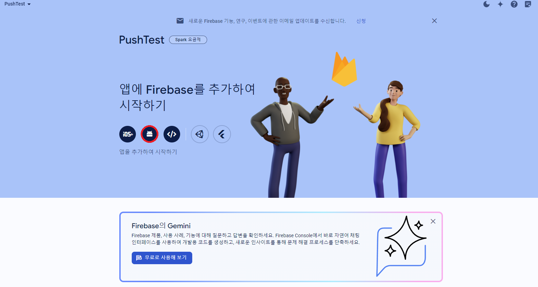
Task: Open Gemini via the top-bar sparkle icon
Action: [x=500, y=4]
